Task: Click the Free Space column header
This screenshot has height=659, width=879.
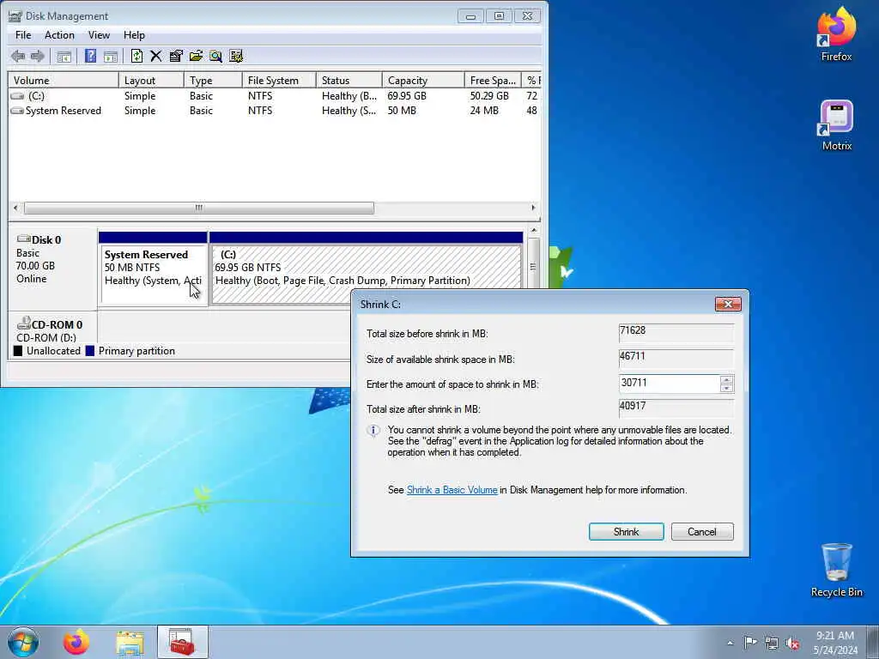Action: pyautogui.click(x=493, y=80)
